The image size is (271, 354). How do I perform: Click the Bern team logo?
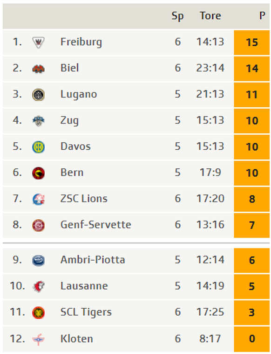pyautogui.click(x=38, y=173)
